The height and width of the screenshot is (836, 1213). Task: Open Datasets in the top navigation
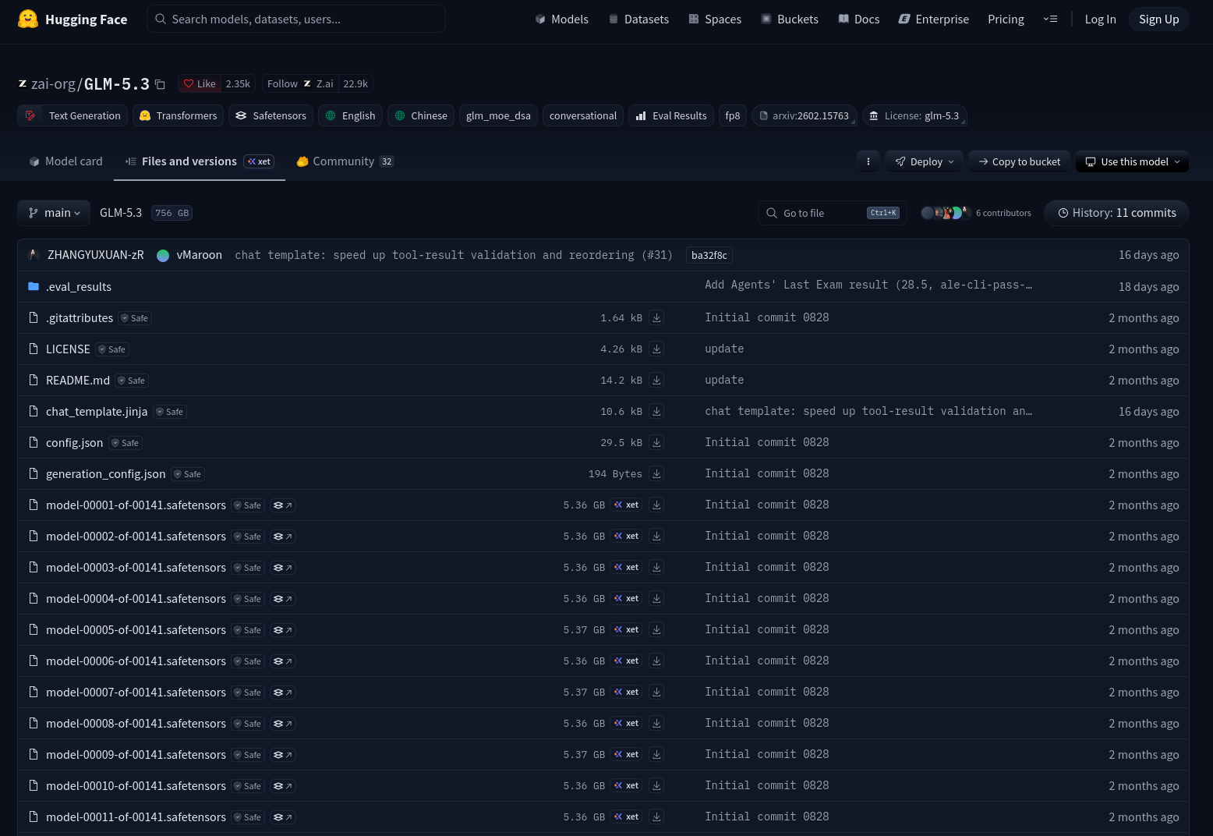coord(638,19)
